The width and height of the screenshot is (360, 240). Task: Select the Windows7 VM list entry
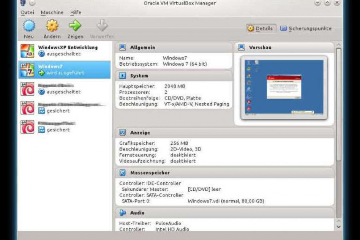point(64,70)
